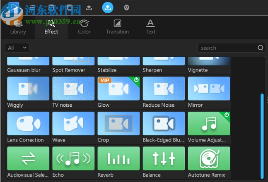
Task: Open the Library tab
Action: pyautogui.click(x=18, y=27)
